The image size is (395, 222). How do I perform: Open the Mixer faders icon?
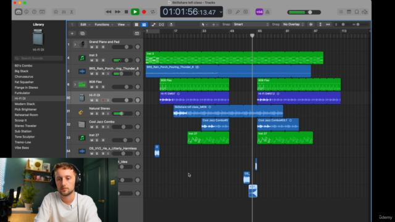coord(64,12)
